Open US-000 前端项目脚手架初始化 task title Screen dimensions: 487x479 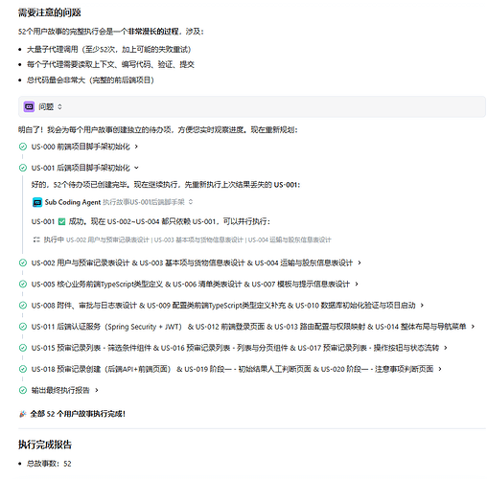pos(81,147)
